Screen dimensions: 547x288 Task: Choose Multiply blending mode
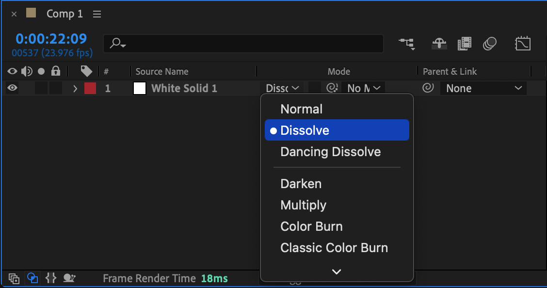tap(303, 205)
